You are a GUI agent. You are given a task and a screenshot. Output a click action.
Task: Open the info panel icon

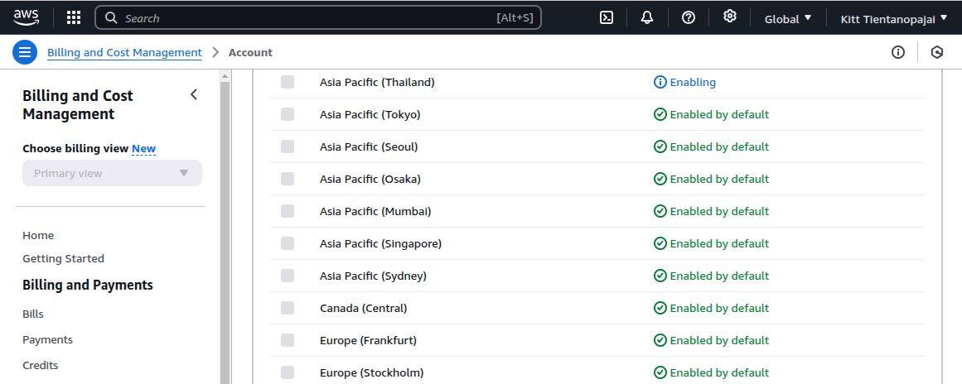pyautogui.click(x=898, y=52)
